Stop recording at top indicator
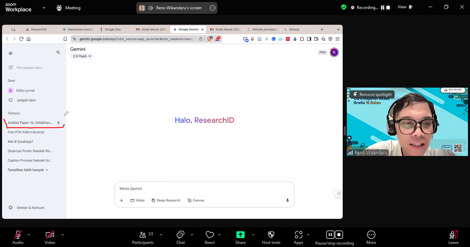The image size is (470, 247). click(388, 8)
